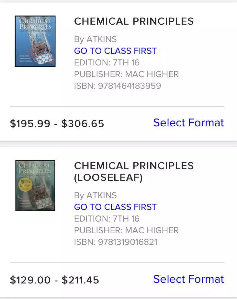This screenshot has height=299, width=237.
Task: Click EDITION: 7TH 16 on first book
Action: click(107, 63)
